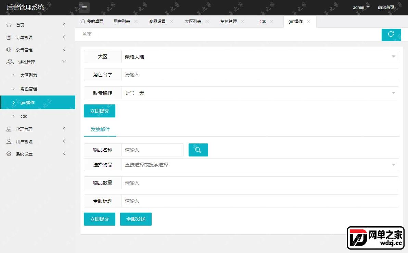Open the 封号操作 dropdown

[x=260, y=93]
